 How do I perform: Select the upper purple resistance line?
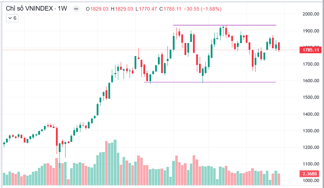pos(224,25)
